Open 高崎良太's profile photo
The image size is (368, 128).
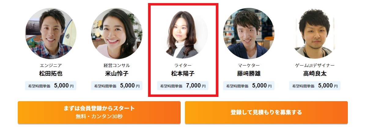[315, 34]
